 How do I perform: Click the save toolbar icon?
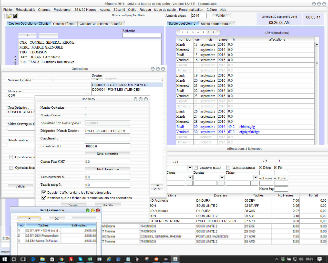[15, 16]
